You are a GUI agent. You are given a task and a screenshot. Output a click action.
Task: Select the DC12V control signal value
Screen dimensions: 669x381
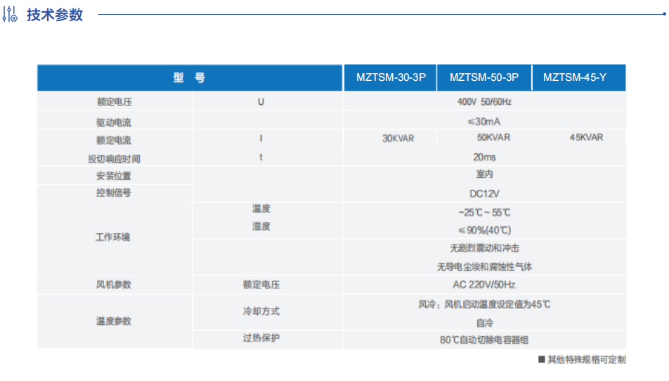tap(484, 193)
